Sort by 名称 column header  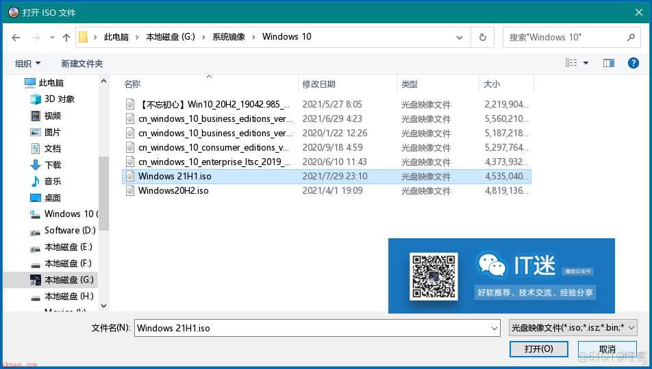(132, 84)
